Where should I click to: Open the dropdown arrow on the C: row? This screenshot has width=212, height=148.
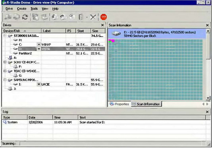click(39, 45)
